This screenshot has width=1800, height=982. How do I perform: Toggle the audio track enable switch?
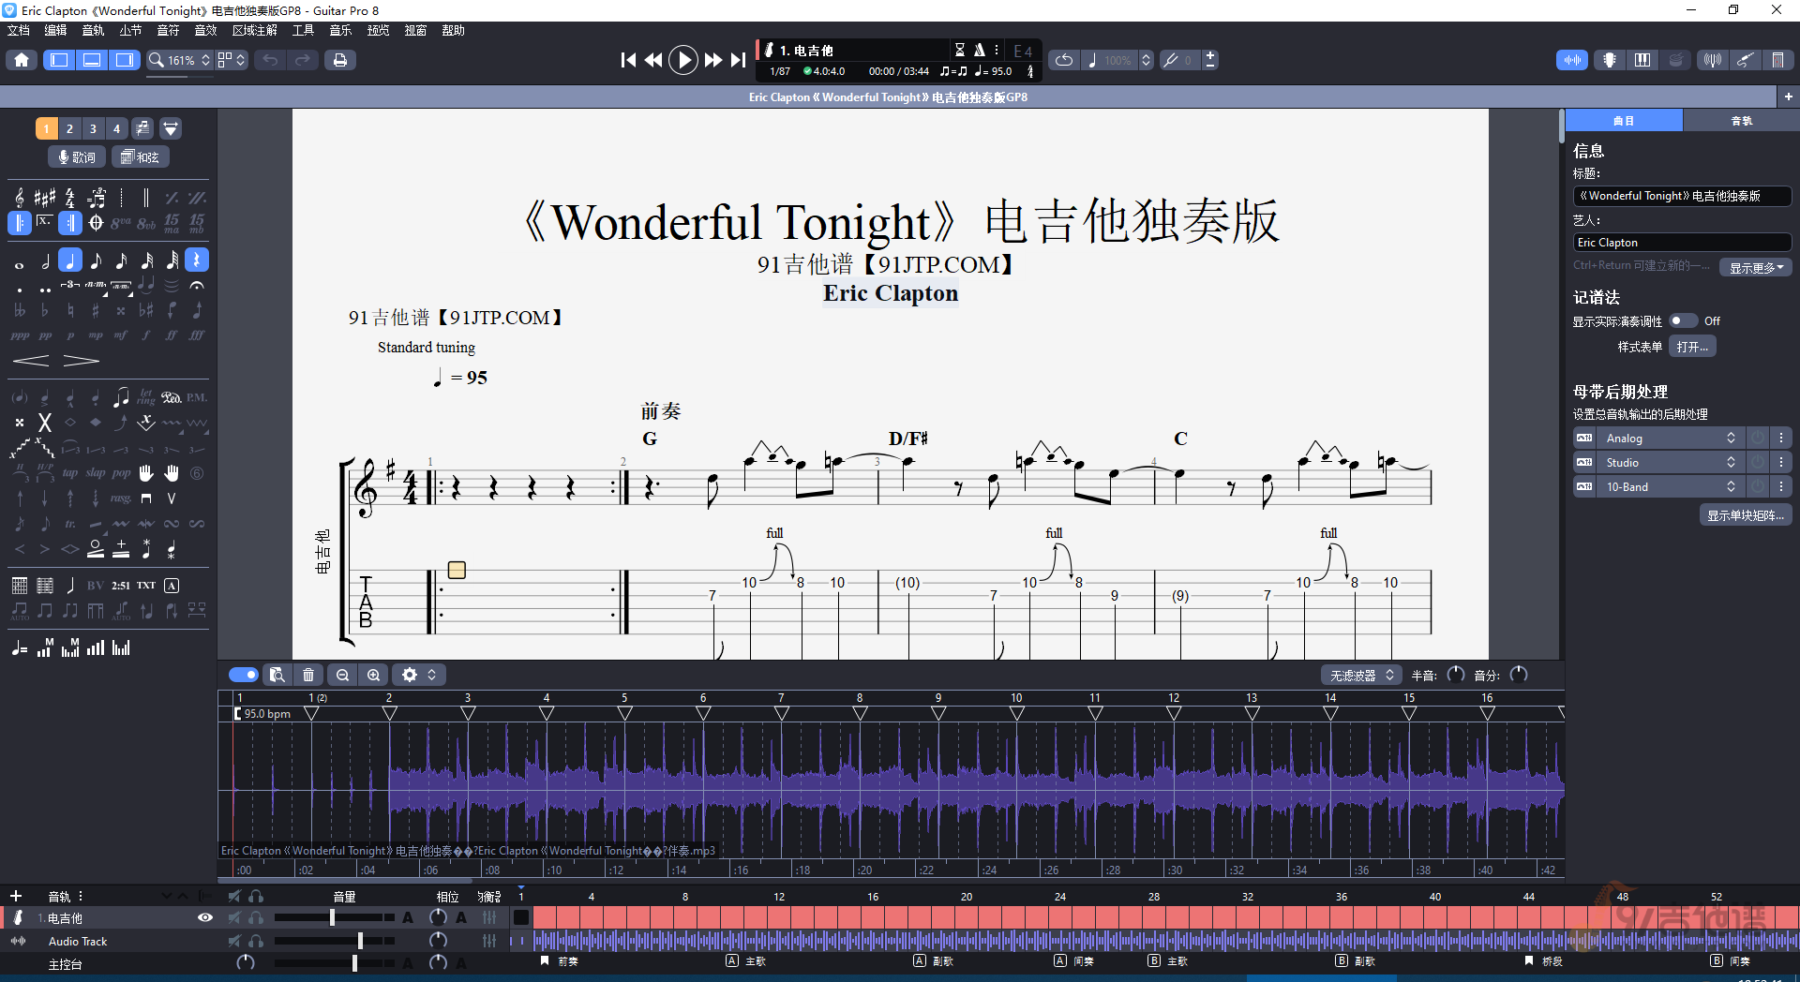[243, 675]
